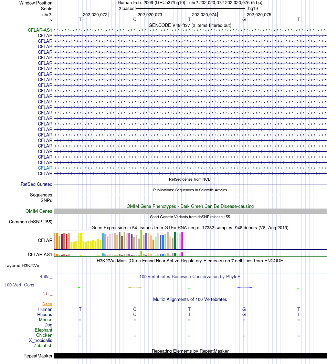
Task: Click the C base in the Rhesus alignment row
Action: click(135, 315)
